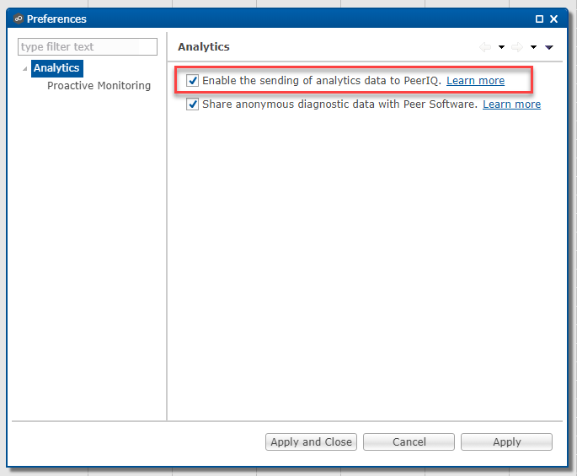Click the back navigation arrow icon
577x476 pixels.
point(485,47)
